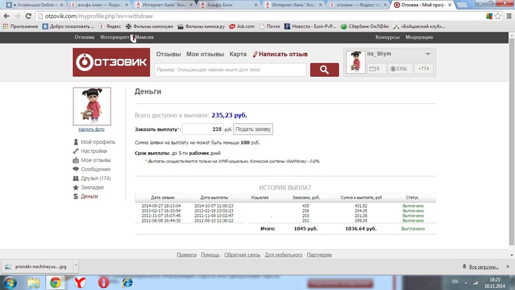The width and height of the screenshot is (515, 290).
Task: Open the Opera taskbar icon
Action: pyautogui.click(x=104, y=283)
